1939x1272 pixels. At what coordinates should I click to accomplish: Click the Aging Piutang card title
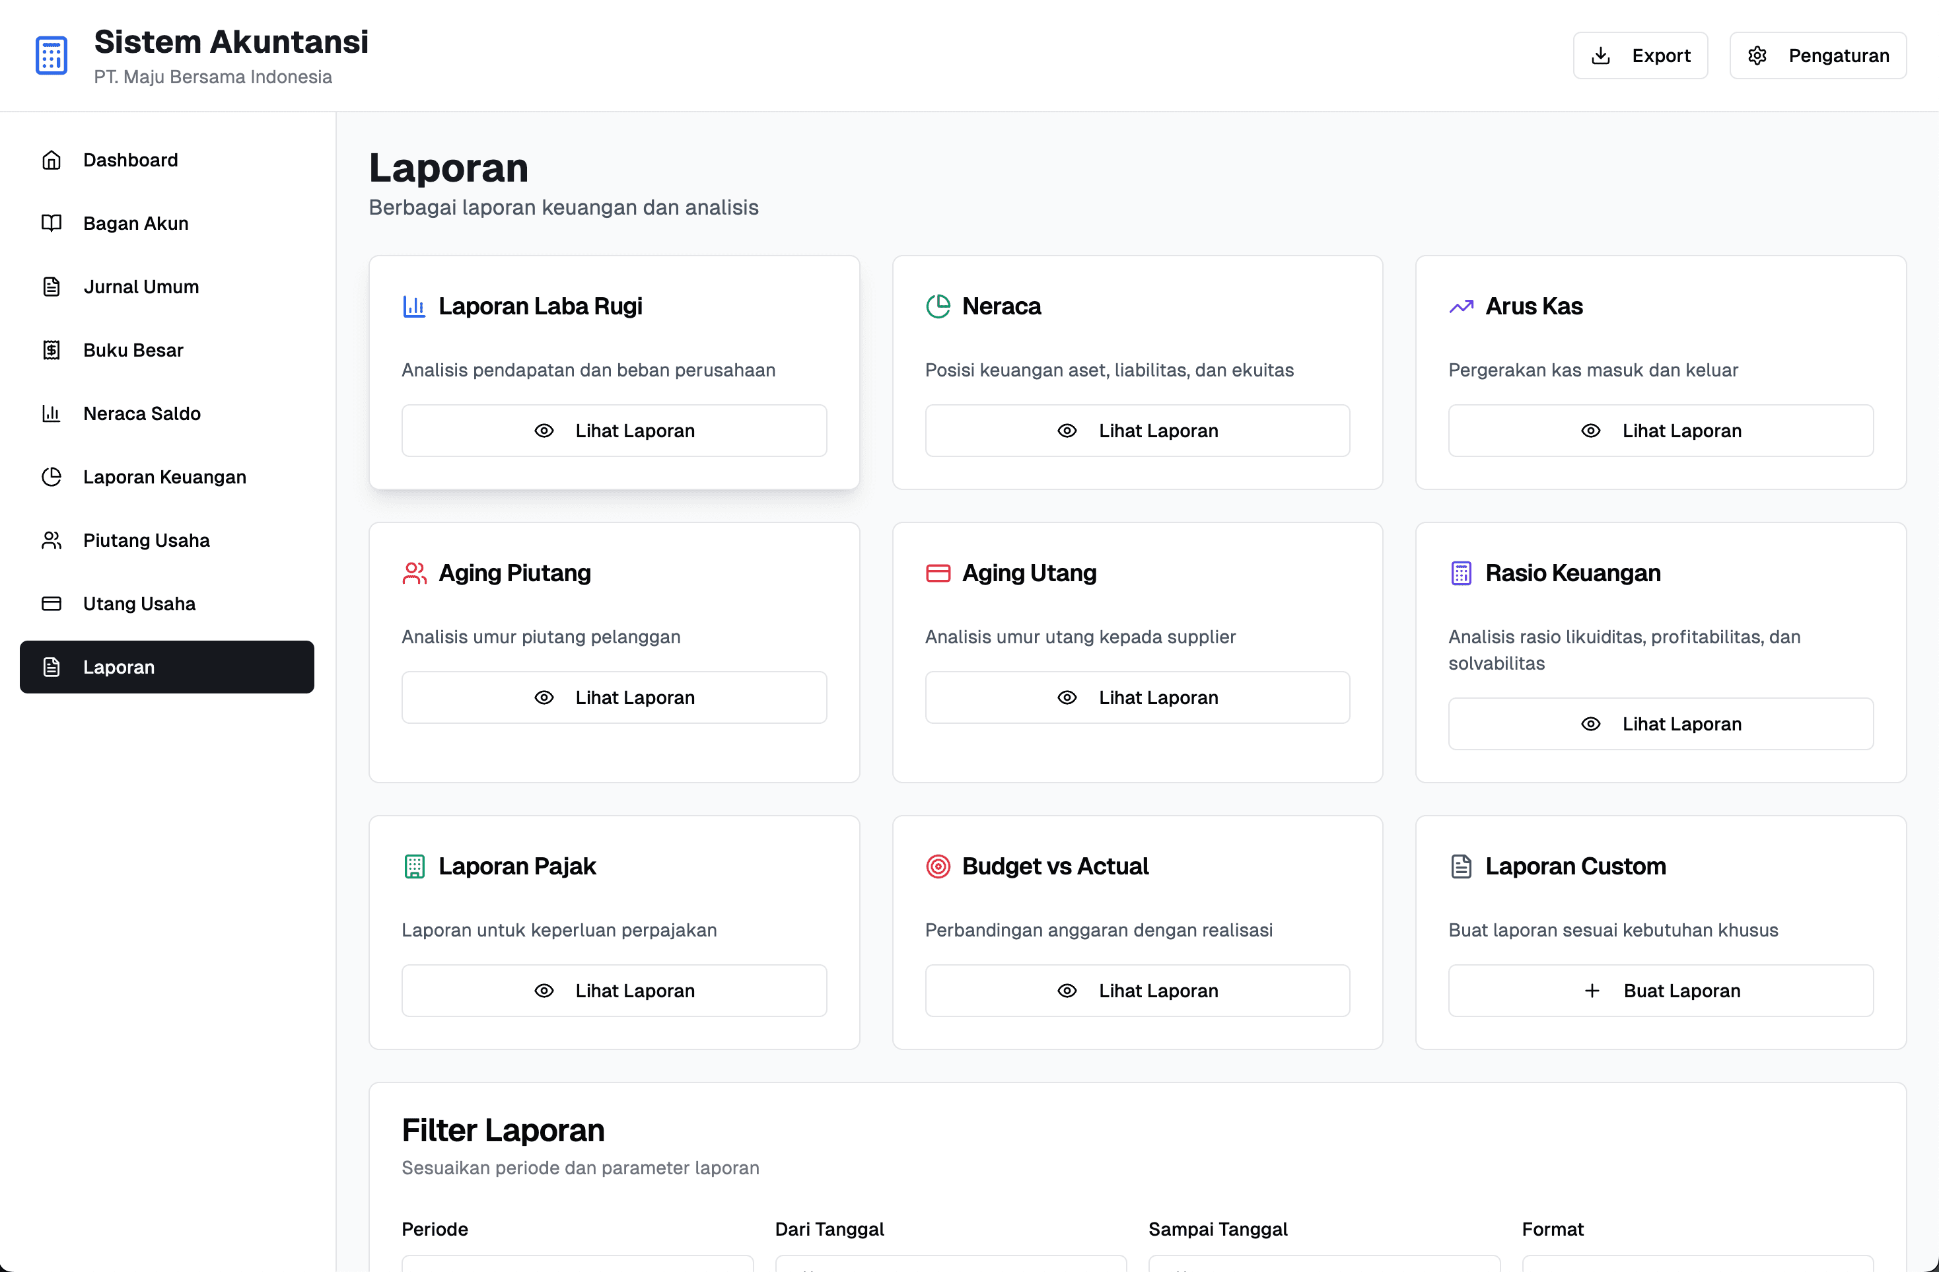(x=515, y=574)
